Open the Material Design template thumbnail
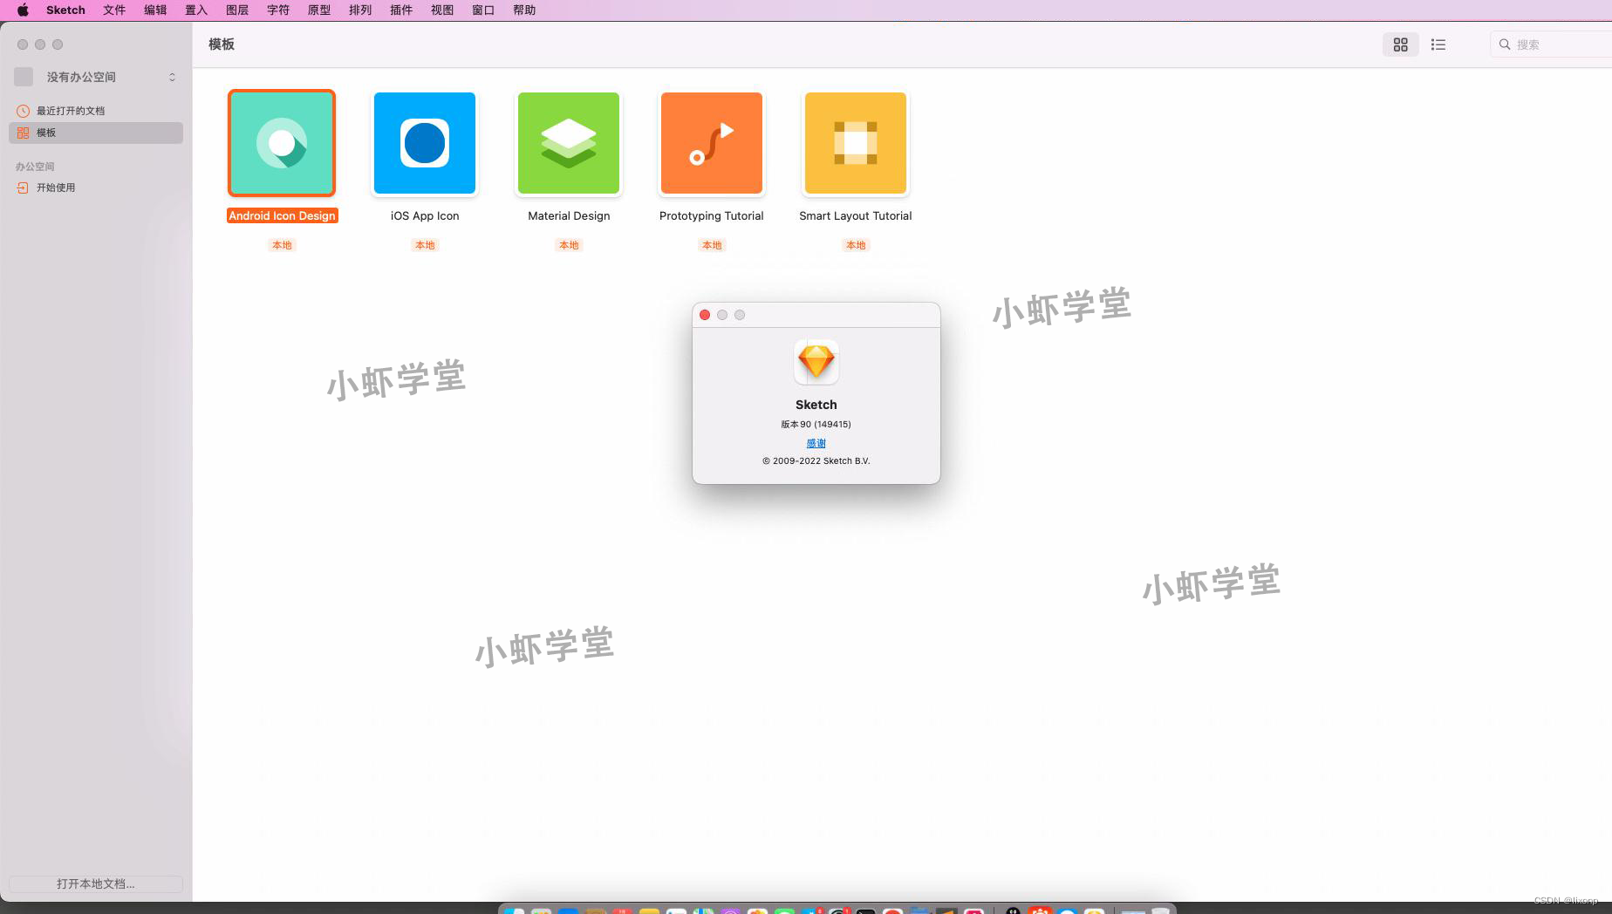Image resolution: width=1612 pixels, height=914 pixels. click(x=569, y=143)
